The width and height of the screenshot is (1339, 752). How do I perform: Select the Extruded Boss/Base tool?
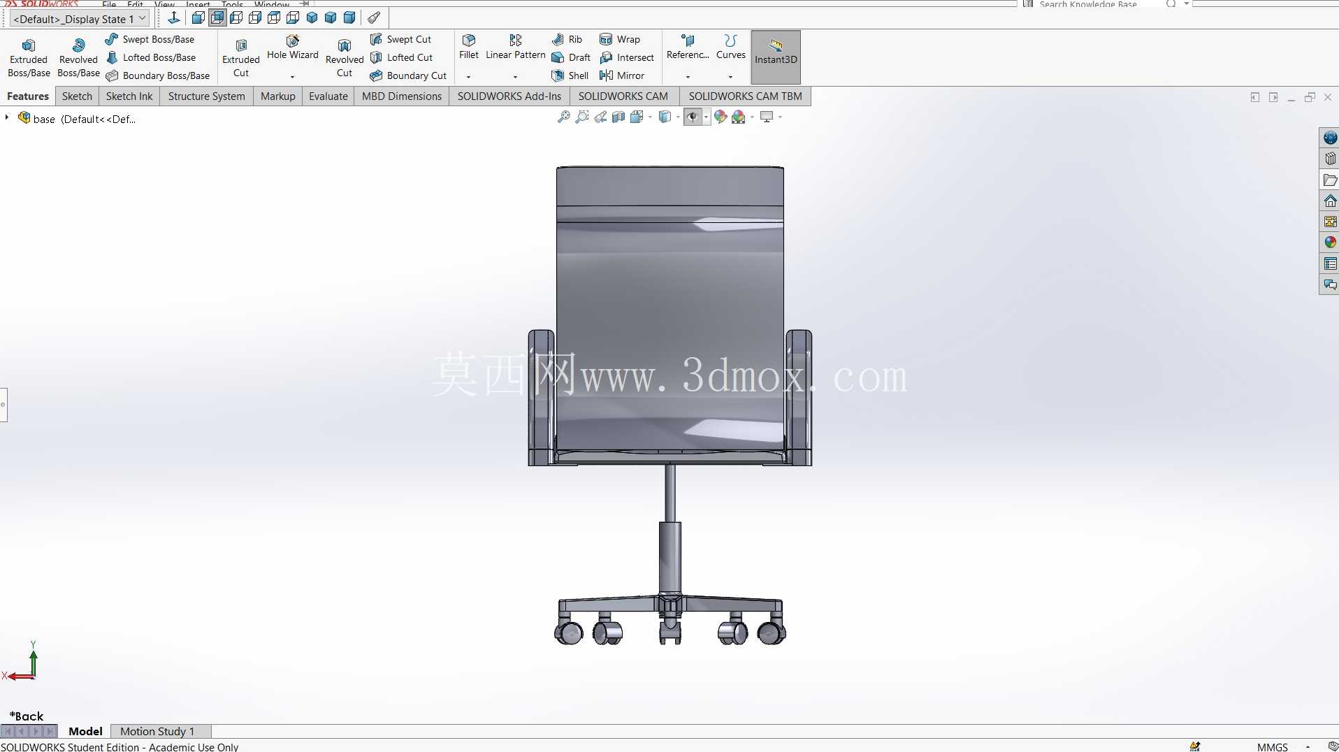pyautogui.click(x=29, y=57)
